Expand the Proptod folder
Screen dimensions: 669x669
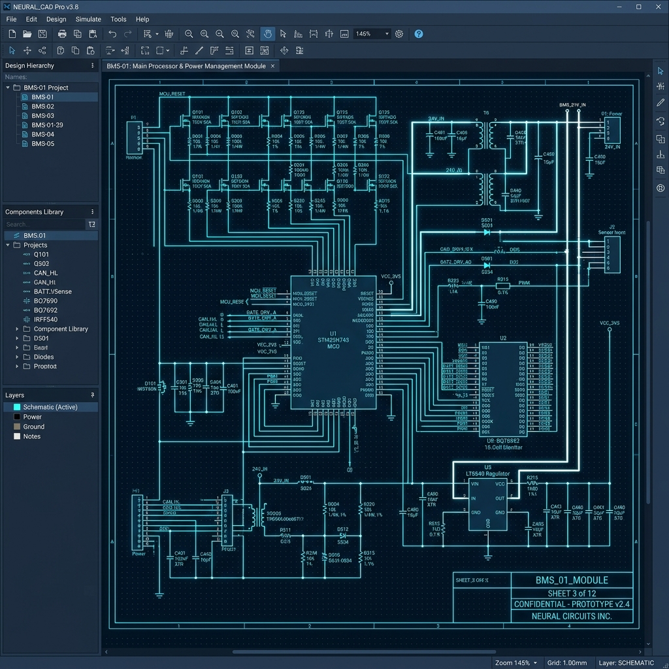tap(17, 366)
